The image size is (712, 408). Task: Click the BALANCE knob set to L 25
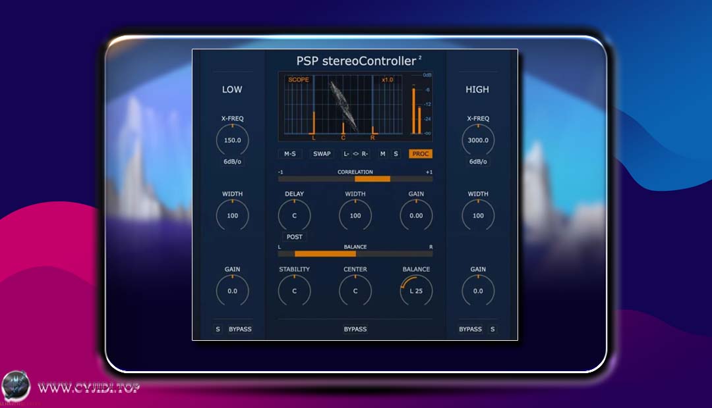point(416,291)
